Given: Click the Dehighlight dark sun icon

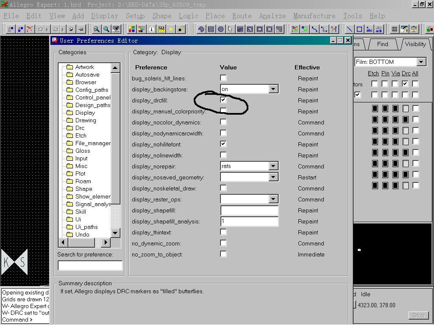Looking at the screenshot, I should click(x=181, y=29).
